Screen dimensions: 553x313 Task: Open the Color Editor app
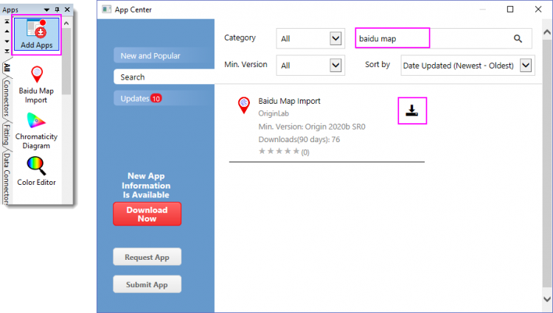tap(36, 172)
